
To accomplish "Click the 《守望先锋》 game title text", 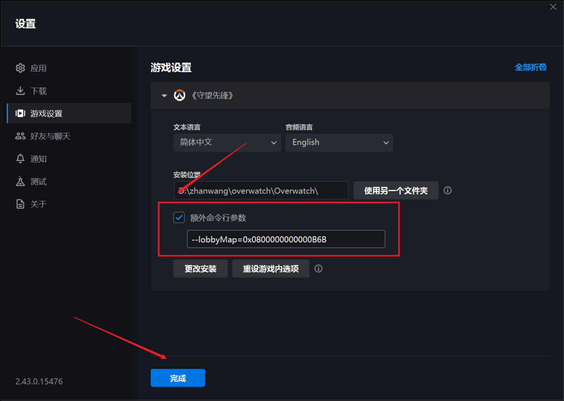I will 212,96.
